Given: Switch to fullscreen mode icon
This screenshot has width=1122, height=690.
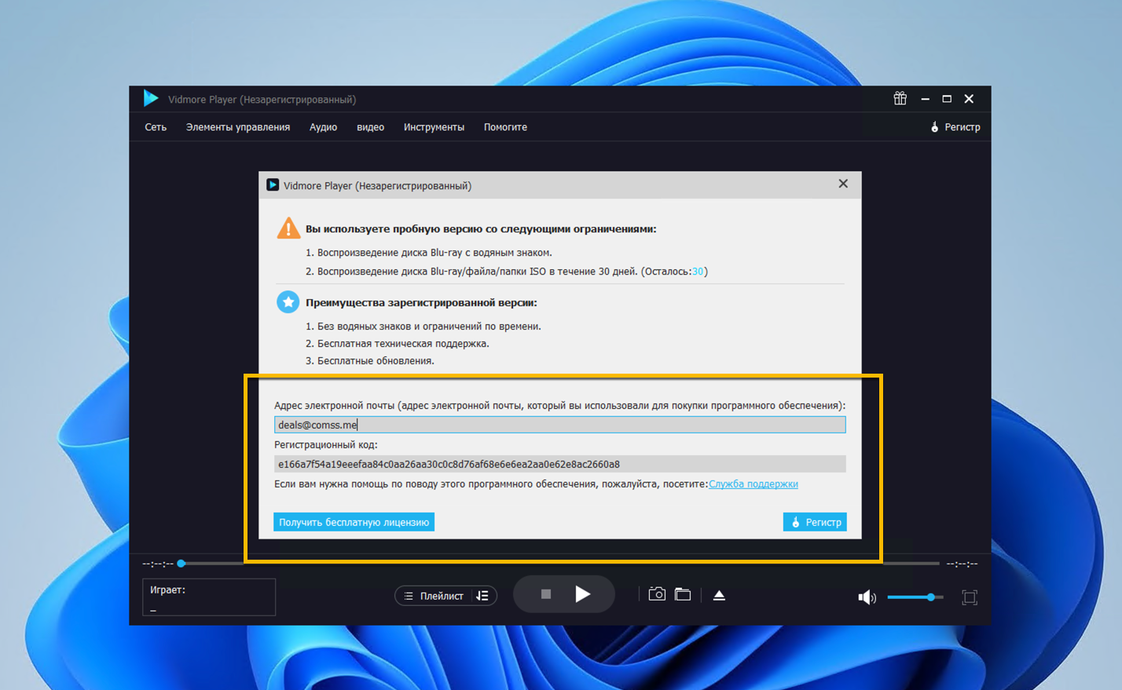Looking at the screenshot, I should click(970, 597).
